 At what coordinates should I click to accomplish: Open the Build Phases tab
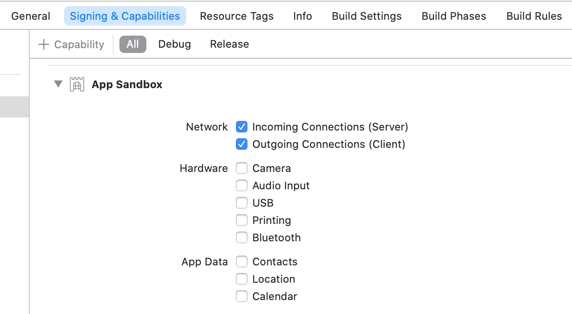(x=454, y=16)
